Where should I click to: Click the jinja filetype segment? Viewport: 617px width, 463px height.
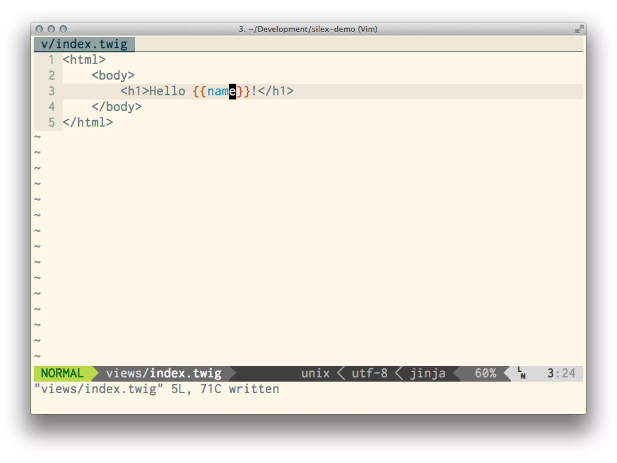pos(428,373)
